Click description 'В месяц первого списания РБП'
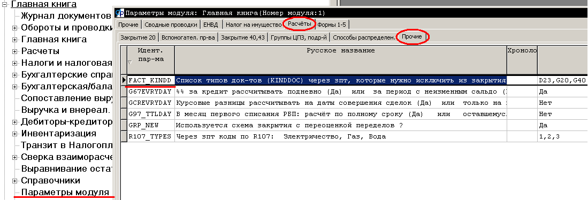Screen dimensions: 588x200 coord(340,114)
